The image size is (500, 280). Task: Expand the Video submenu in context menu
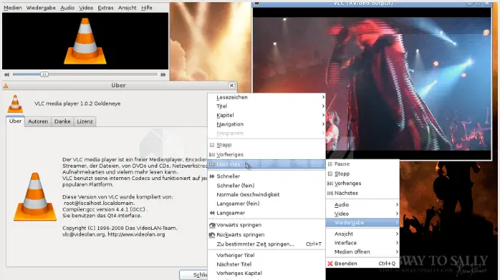click(x=362, y=214)
